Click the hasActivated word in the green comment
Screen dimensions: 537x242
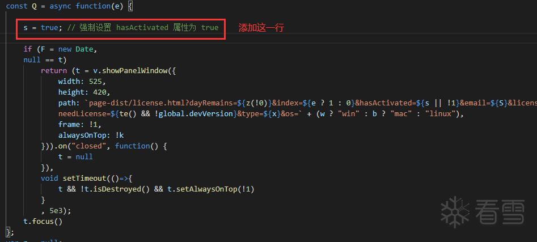tap(142, 27)
